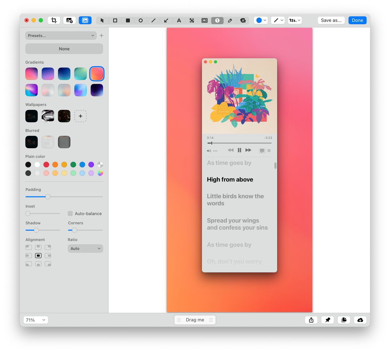The width and height of the screenshot is (390, 353).
Task: Upload screenshot with the cloud icon
Action: pos(360,320)
